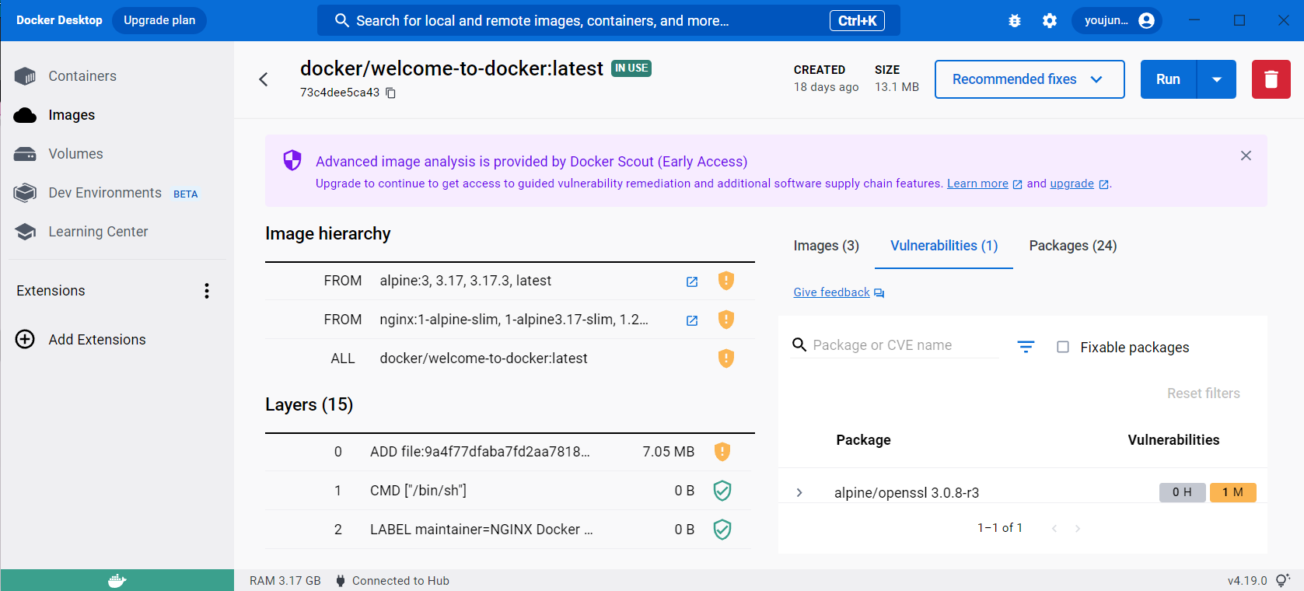Click the Run button
Image resolution: width=1304 pixels, height=591 pixels.
[1168, 79]
